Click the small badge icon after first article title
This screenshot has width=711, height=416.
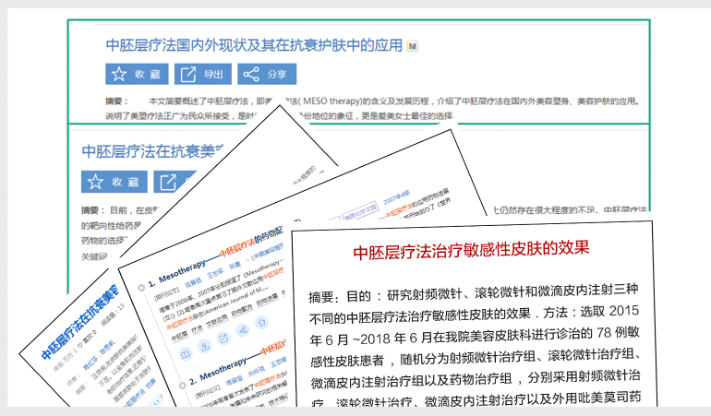(x=412, y=45)
